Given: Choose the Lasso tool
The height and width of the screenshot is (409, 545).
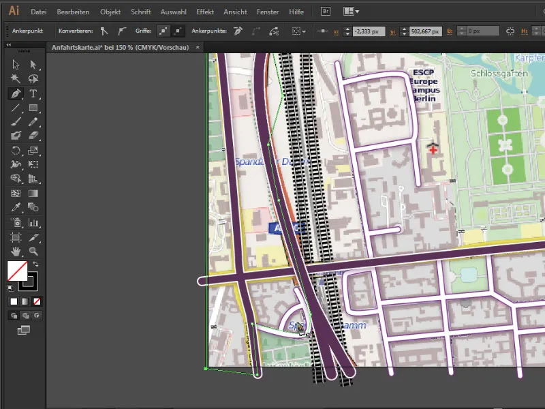Looking at the screenshot, I should [x=33, y=78].
